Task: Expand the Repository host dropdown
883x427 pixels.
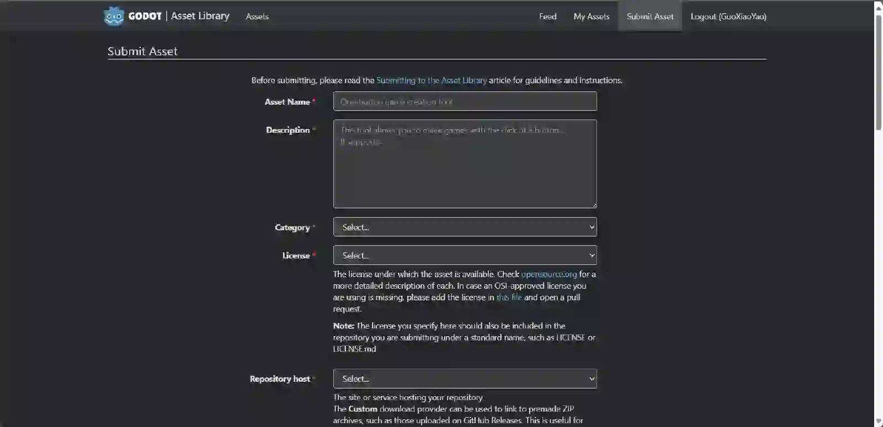Action: (465, 379)
